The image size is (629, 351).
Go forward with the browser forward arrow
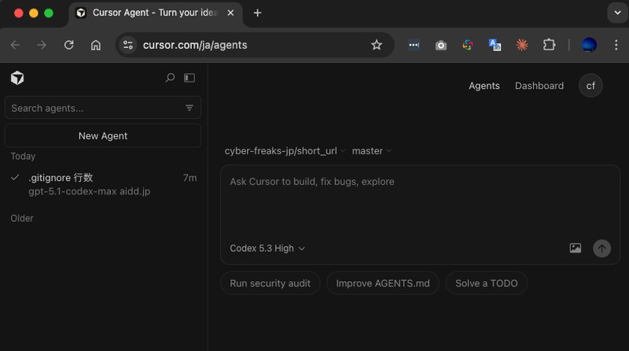(x=42, y=45)
